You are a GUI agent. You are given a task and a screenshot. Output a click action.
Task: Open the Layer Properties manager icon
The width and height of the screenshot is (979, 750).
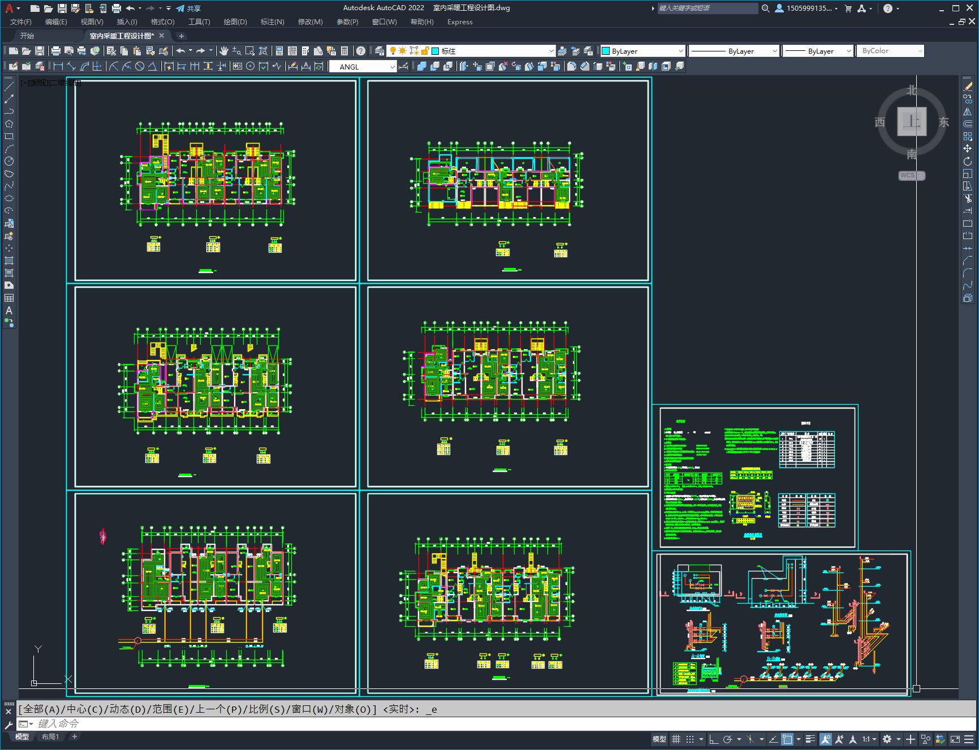click(x=379, y=51)
